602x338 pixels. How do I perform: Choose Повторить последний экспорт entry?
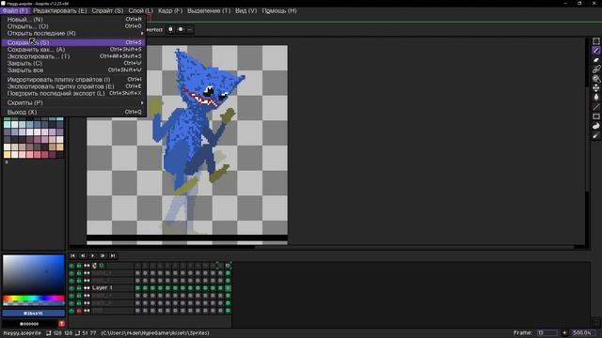coord(73,93)
